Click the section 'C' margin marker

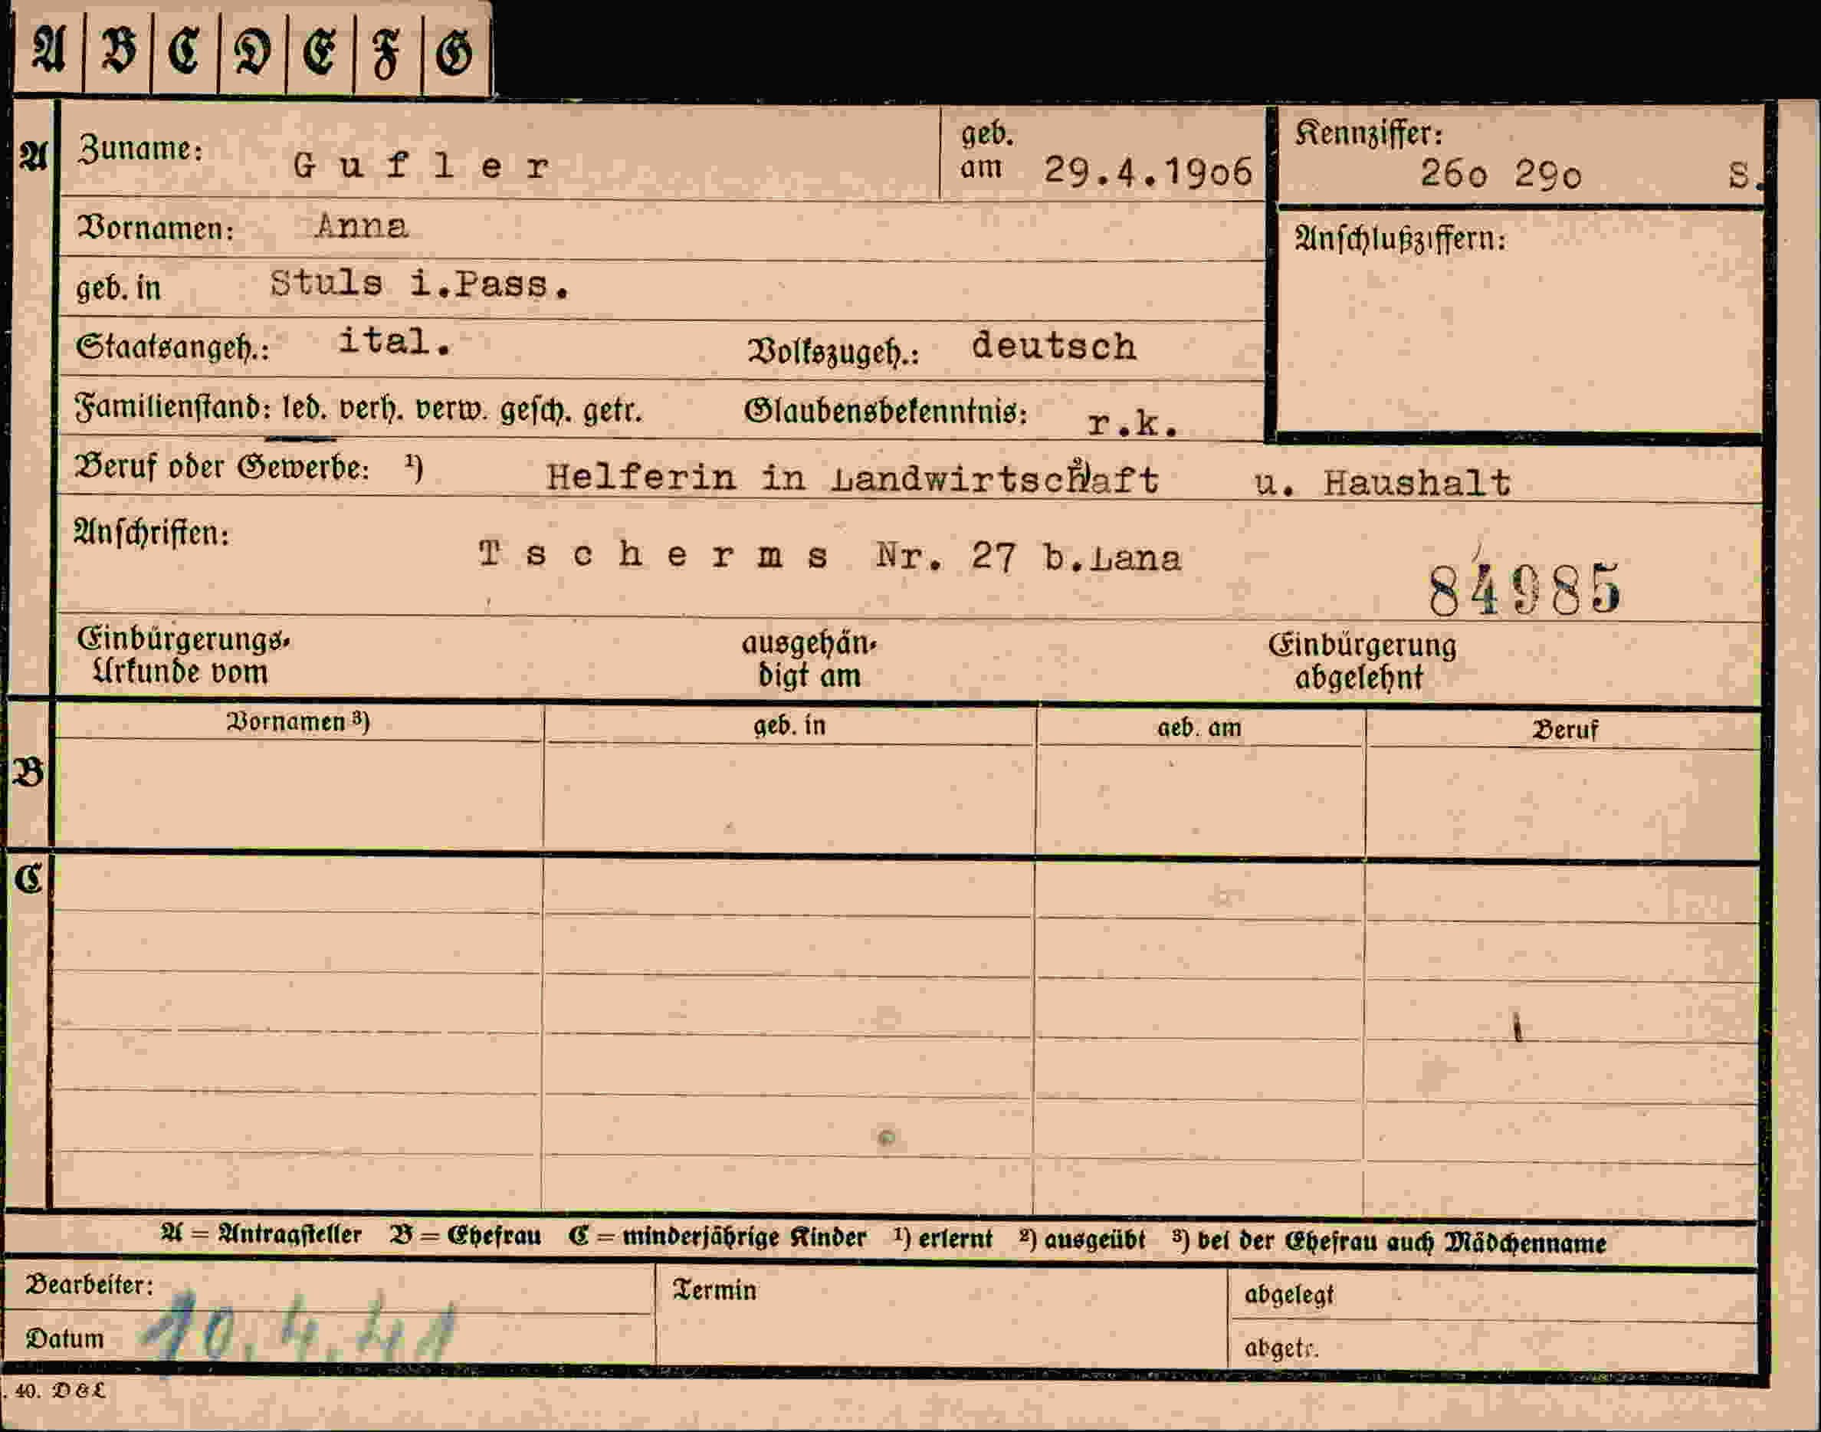coord(28,879)
